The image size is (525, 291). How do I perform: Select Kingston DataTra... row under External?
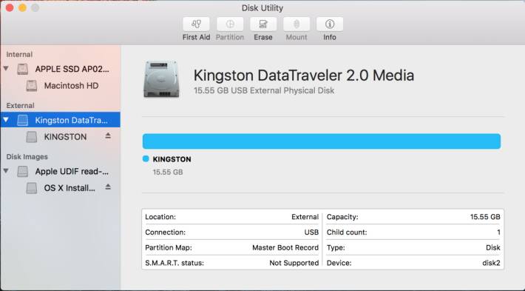click(x=61, y=120)
